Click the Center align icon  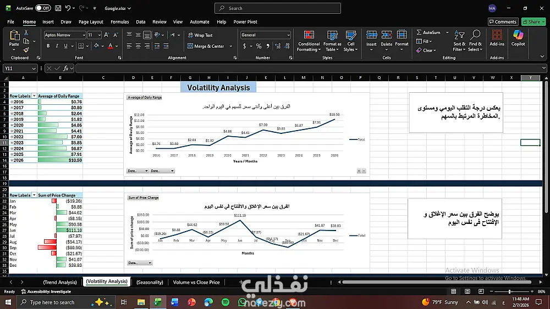click(x=138, y=46)
